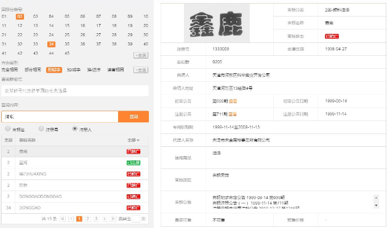Viewport: 387px width, 228px height.
Task: Toggle international class 34
Action: coord(51,44)
